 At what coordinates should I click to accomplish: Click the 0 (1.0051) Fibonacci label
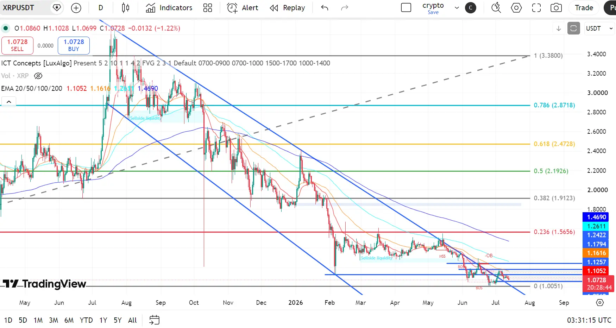point(548,286)
